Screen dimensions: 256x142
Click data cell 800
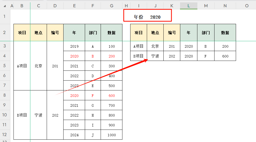point(112,115)
